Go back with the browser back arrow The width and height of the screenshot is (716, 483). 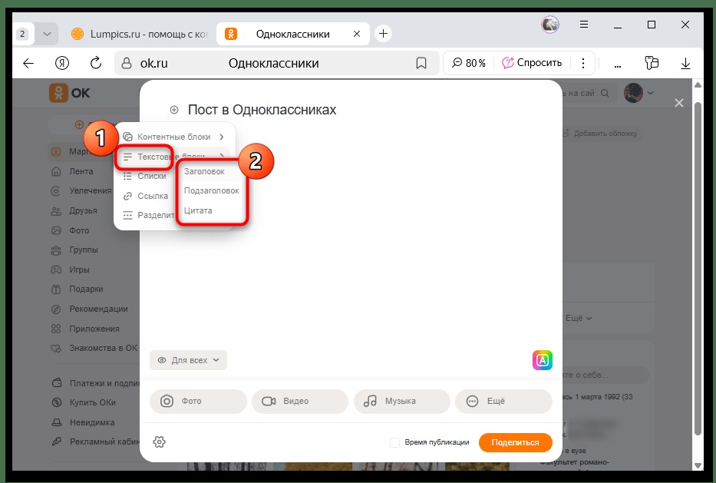tap(28, 63)
